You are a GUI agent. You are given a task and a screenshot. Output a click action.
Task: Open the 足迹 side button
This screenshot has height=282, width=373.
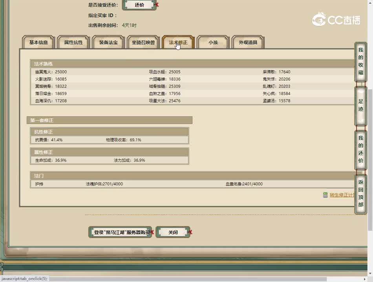pyautogui.click(x=360, y=105)
